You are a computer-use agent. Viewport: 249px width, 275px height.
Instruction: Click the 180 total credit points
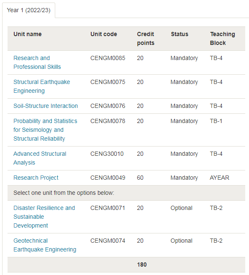(x=142, y=265)
